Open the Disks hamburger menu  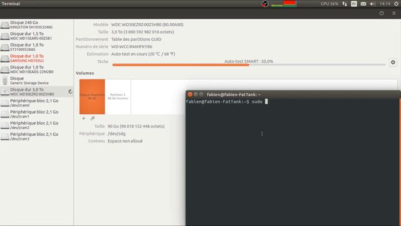pyautogui.click(x=394, y=13)
